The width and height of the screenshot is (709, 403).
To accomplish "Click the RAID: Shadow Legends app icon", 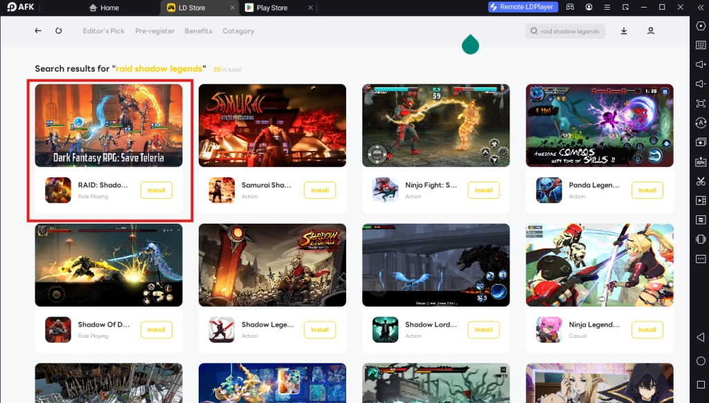I will (x=58, y=190).
